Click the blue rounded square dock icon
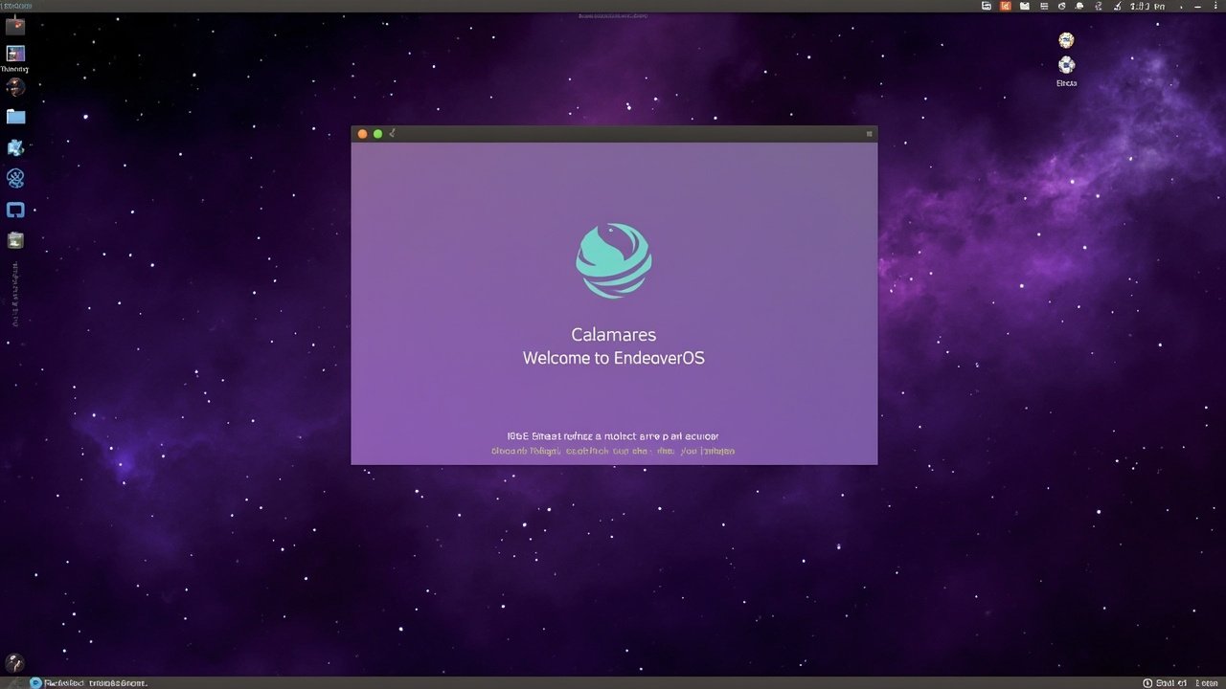 point(15,210)
